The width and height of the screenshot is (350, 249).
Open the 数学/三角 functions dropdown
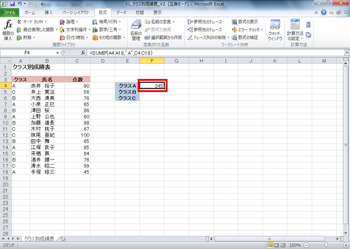pos(107,29)
